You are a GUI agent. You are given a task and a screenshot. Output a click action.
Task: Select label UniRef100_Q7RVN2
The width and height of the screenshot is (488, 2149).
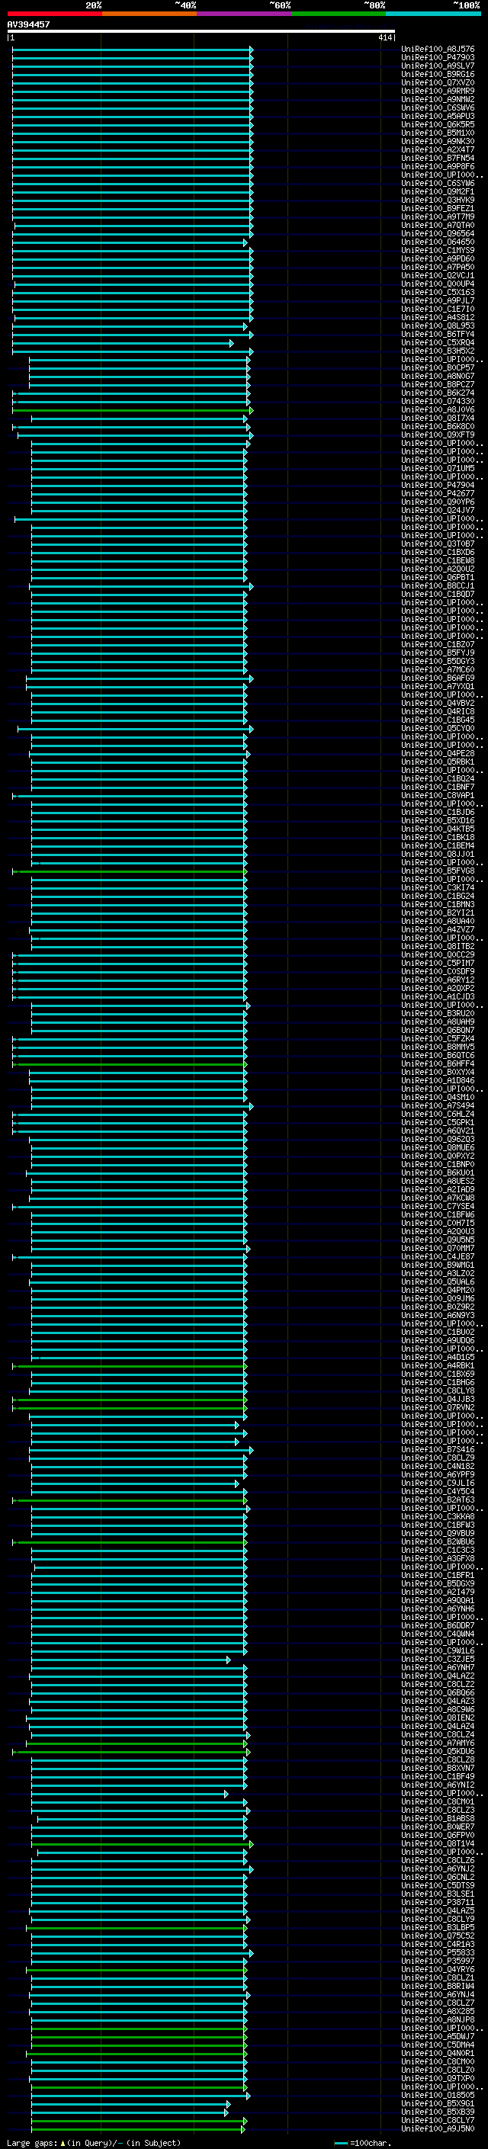point(438,1408)
